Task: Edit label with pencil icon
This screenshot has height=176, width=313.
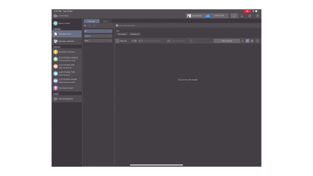Action: [94, 25]
